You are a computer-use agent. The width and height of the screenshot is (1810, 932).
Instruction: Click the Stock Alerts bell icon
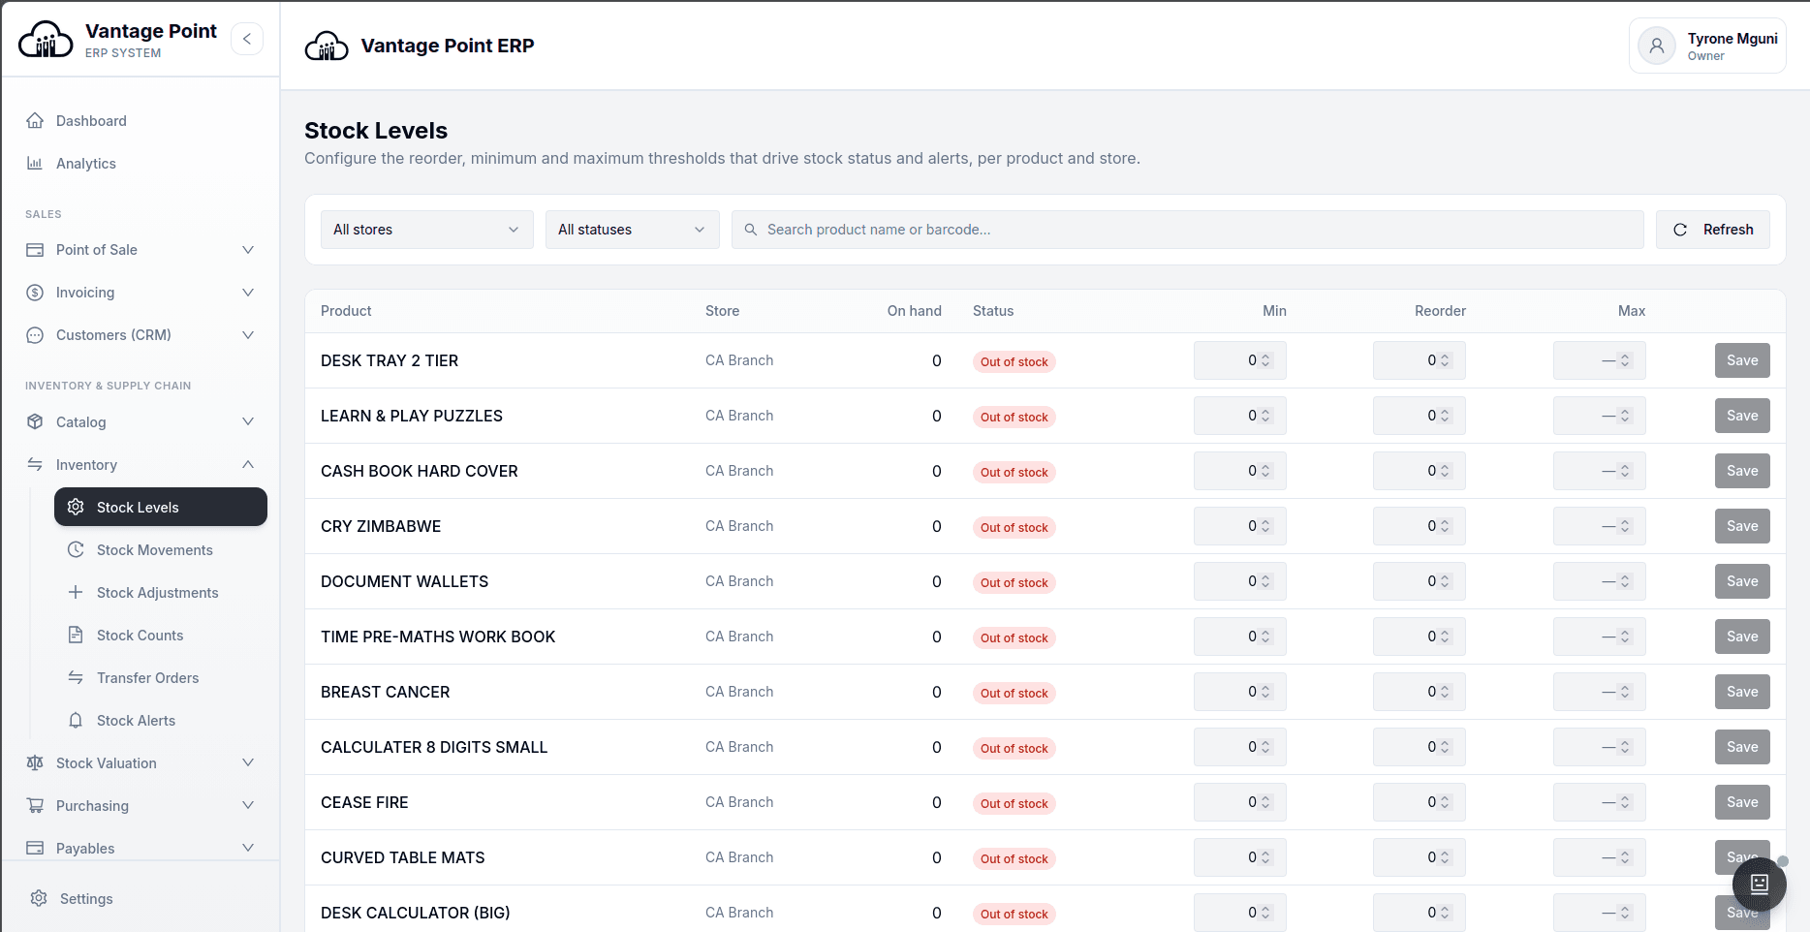click(76, 721)
